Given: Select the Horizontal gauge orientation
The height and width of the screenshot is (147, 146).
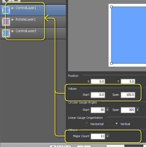Looking at the screenshot, I should [x=86, y=124].
